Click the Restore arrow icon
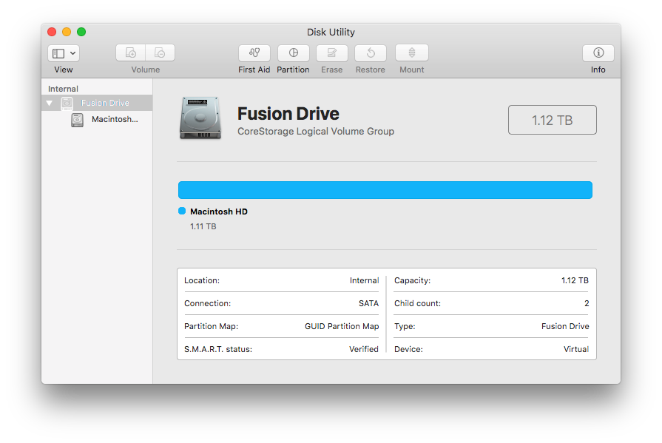The image size is (662, 443). click(x=370, y=53)
